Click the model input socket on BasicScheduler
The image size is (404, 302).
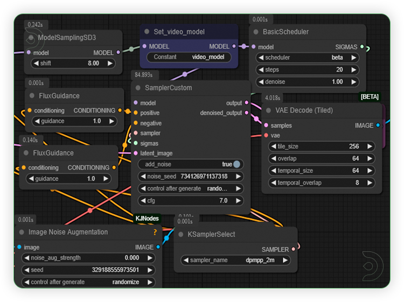(254, 47)
